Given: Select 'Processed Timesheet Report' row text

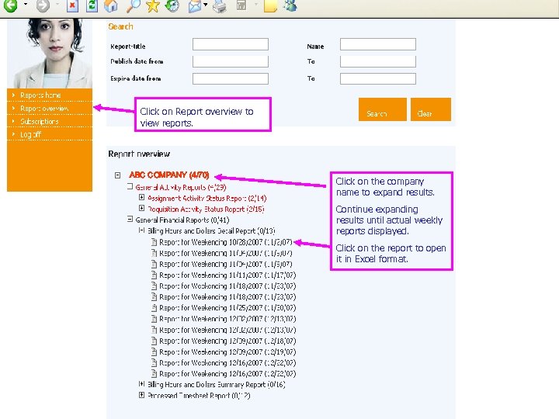Looking at the screenshot, I should (199, 396).
